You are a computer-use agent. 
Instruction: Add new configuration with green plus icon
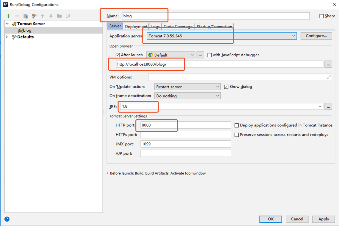click(8, 16)
